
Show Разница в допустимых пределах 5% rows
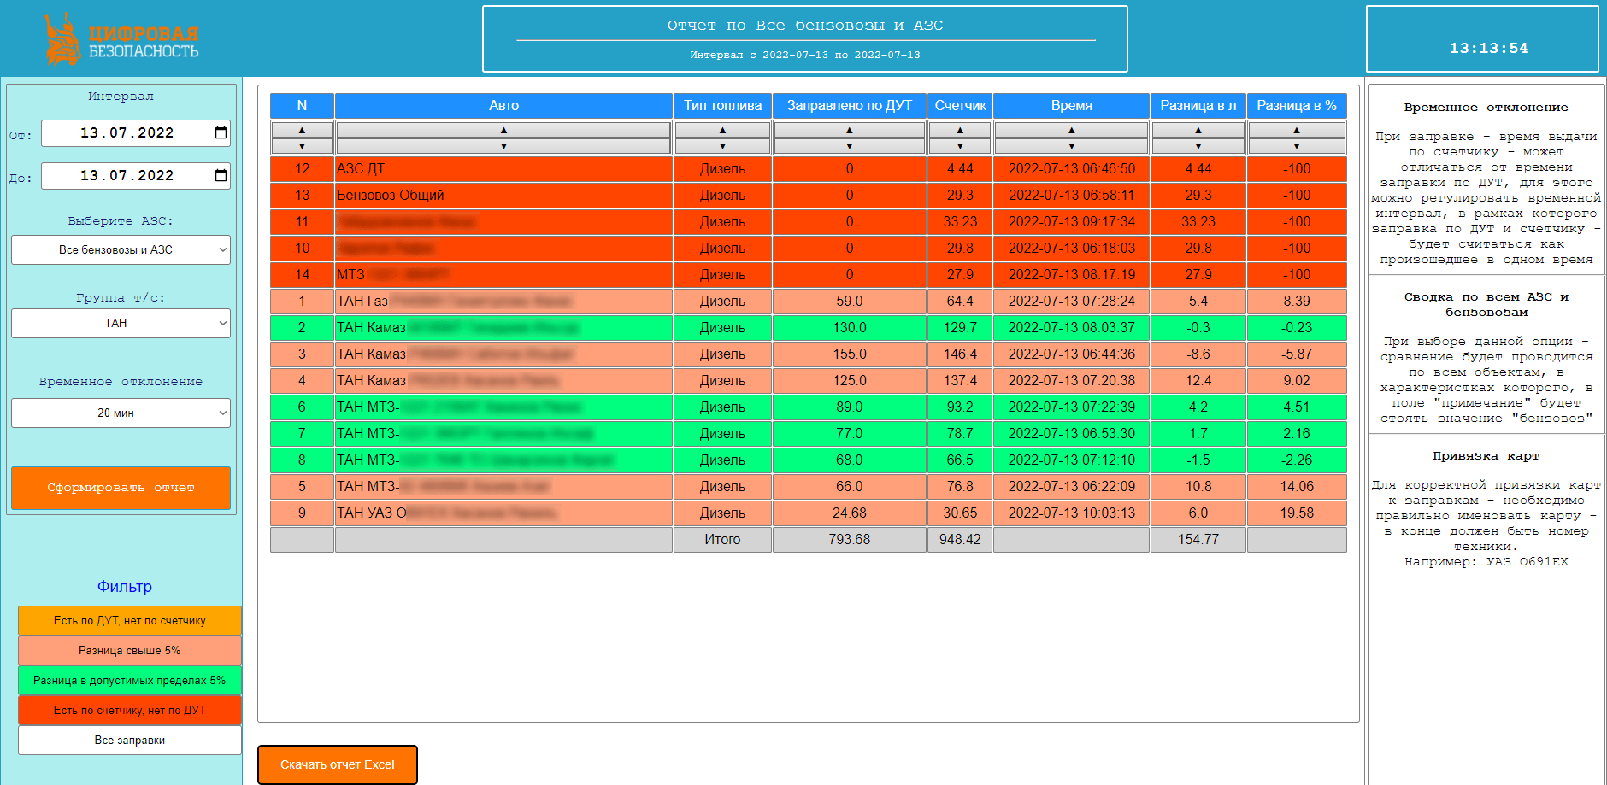(x=130, y=681)
